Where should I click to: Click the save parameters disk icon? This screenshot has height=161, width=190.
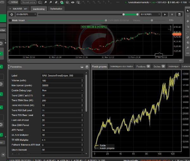87,67
